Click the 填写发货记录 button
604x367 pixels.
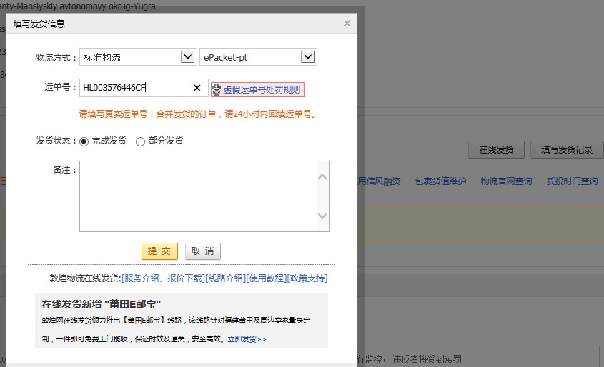point(567,150)
